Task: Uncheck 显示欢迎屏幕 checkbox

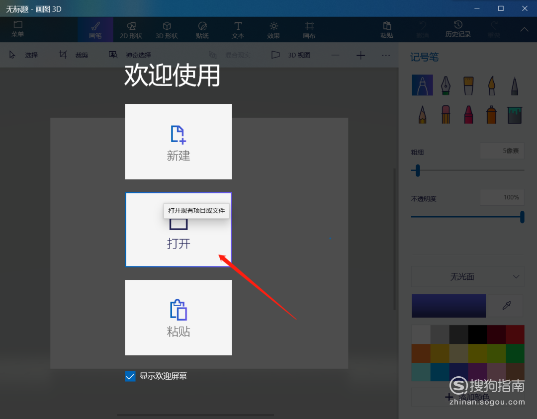Action: tap(130, 376)
